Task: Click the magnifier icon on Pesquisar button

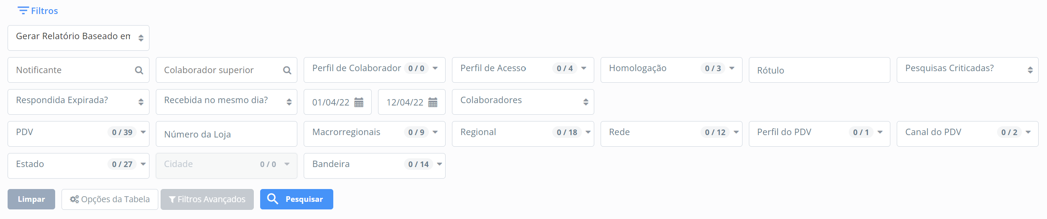Action: [272, 199]
